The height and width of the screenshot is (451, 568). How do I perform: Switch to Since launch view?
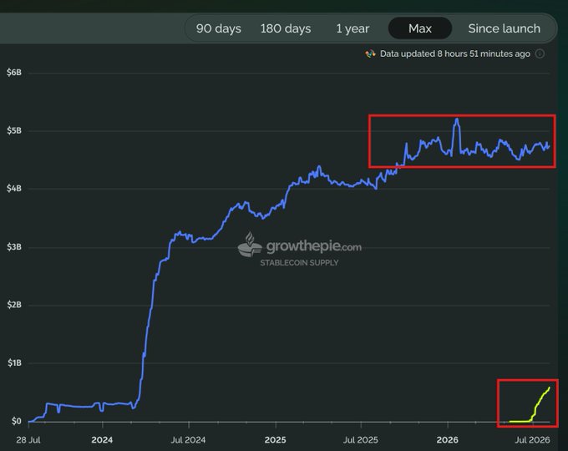tap(504, 28)
